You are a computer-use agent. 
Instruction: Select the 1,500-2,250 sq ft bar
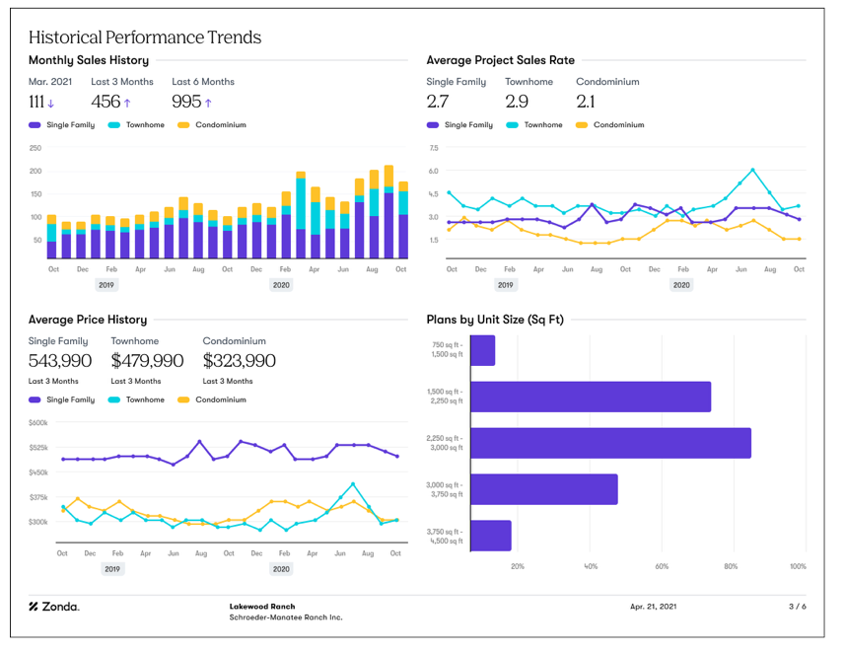(x=591, y=397)
